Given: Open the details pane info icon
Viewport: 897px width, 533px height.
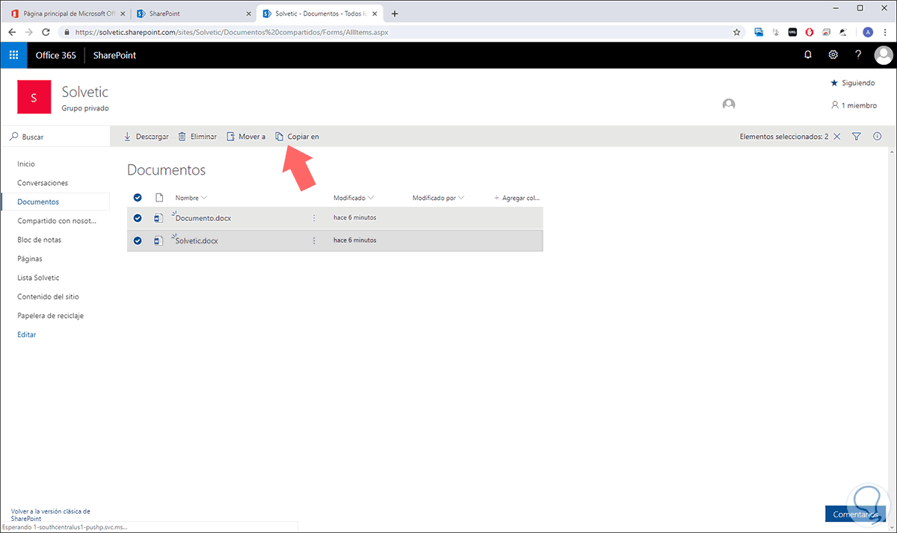Looking at the screenshot, I should (877, 137).
